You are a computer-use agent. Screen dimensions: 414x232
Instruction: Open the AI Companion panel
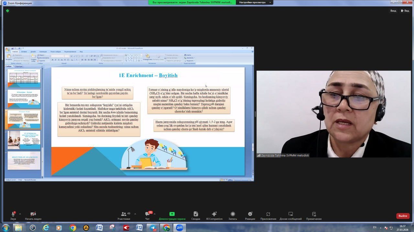(214, 215)
